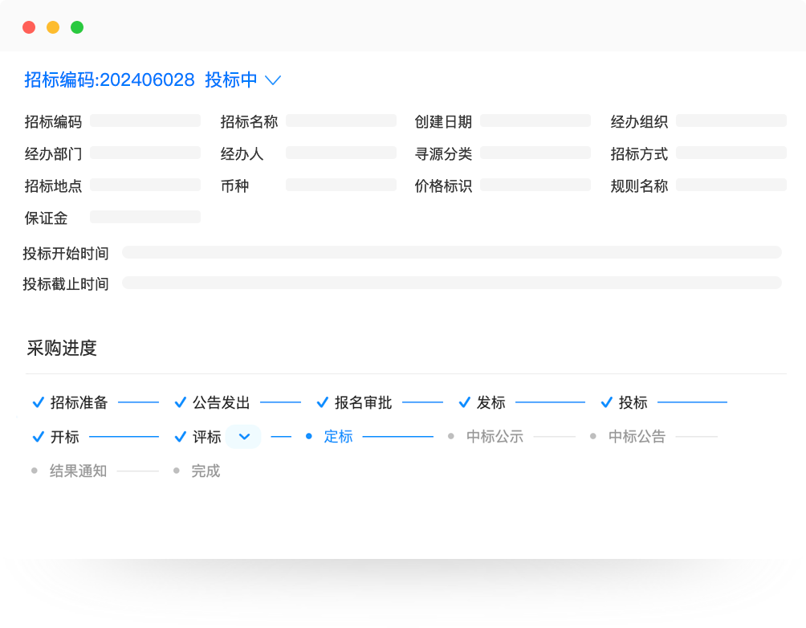Select the 定标 current step label
Viewport: 806px width, 628px height.
tap(338, 437)
